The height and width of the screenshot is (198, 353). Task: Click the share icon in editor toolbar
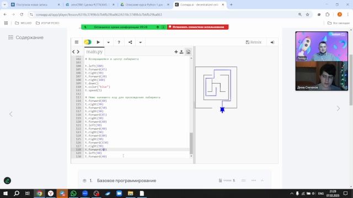click(x=130, y=42)
